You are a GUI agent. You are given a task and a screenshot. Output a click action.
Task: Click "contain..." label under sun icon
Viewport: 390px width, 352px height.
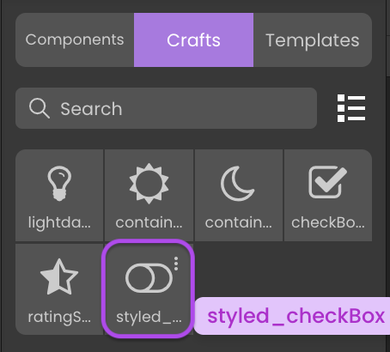click(149, 222)
